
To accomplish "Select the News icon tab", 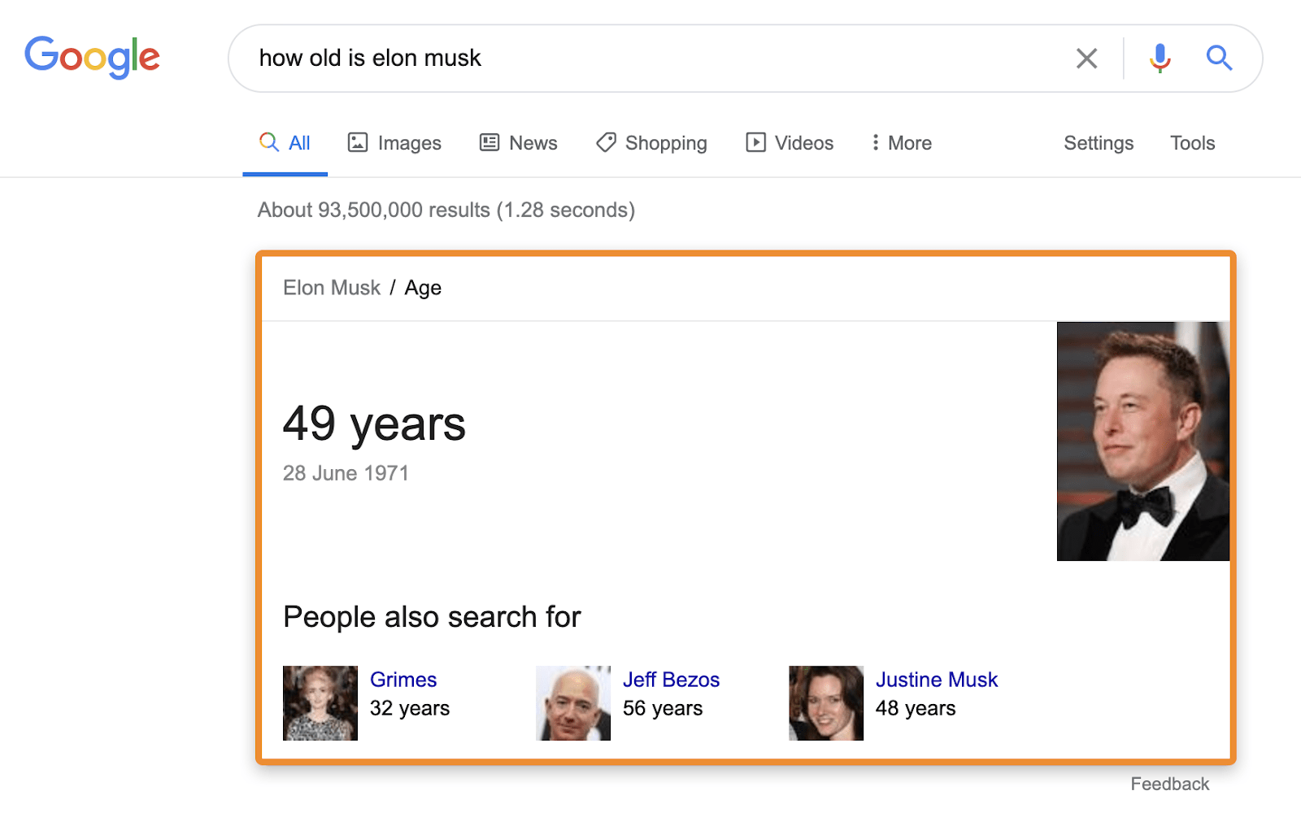I will click(x=488, y=142).
